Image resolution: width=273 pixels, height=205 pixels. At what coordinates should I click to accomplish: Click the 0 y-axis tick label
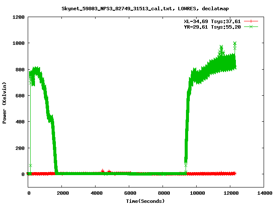click(x=23, y=174)
